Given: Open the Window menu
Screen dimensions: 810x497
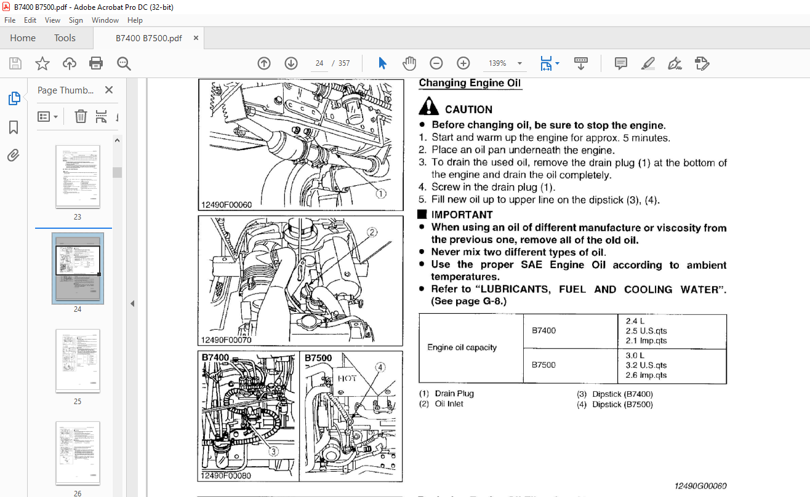Looking at the screenshot, I should [x=105, y=20].
